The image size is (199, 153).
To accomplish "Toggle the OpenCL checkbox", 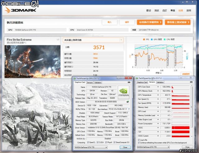I will click(88, 142).
